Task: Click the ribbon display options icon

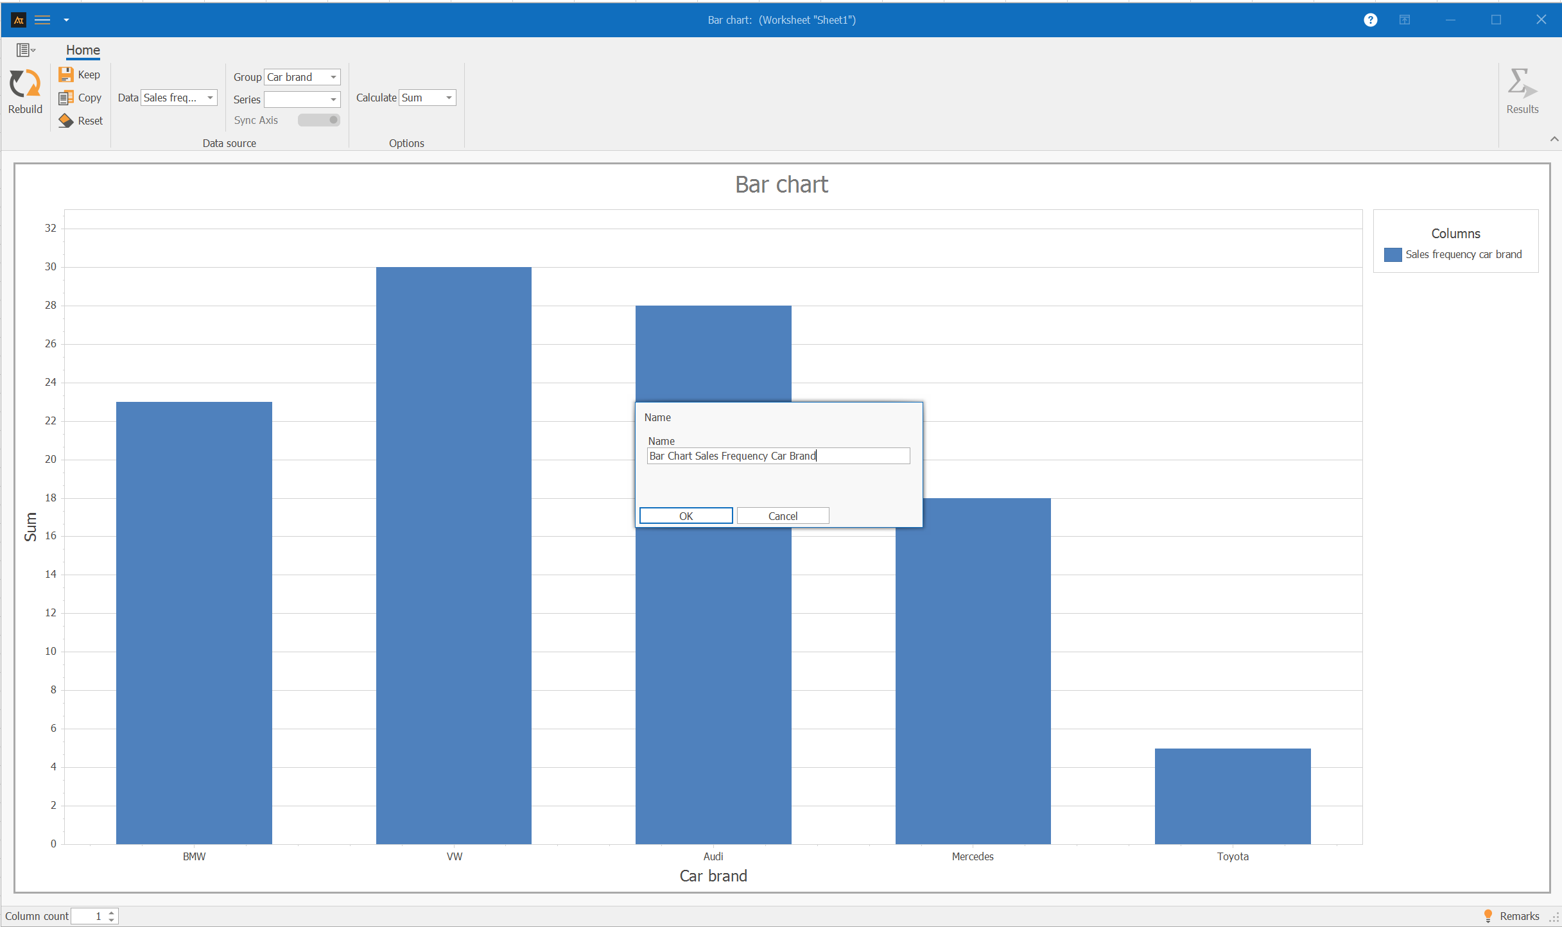Action: click(x=1405, y=20)
